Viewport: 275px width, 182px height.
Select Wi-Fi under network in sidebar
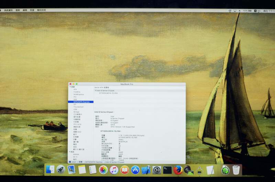click(75, 157)
